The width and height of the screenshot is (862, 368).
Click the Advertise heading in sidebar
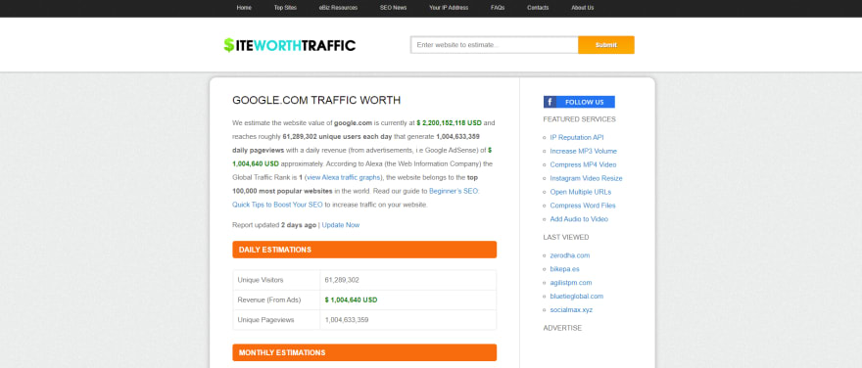[562, 328]
